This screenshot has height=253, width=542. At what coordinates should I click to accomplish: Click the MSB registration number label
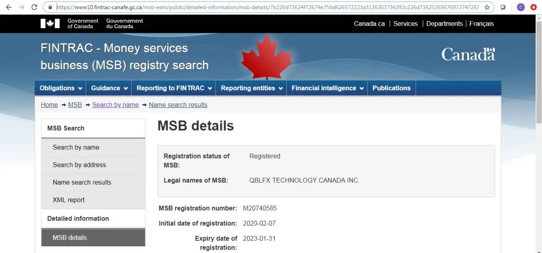pyautogui.click(x=198, y=208)
